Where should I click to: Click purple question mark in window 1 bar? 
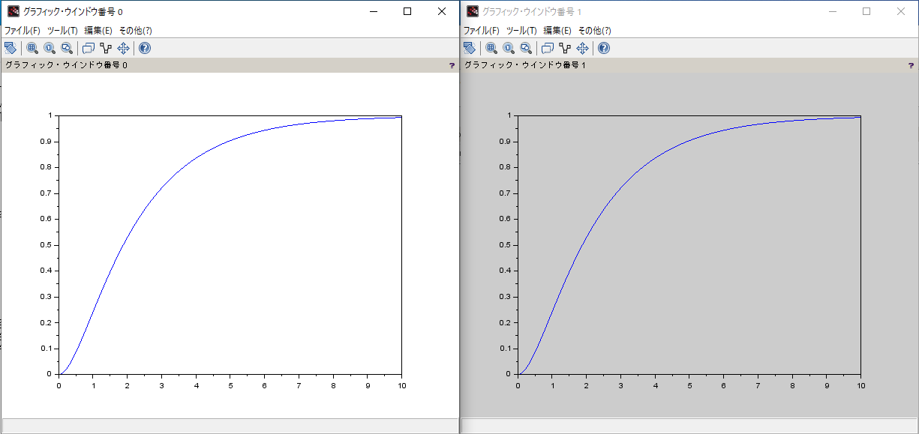[x=911, y=65]
